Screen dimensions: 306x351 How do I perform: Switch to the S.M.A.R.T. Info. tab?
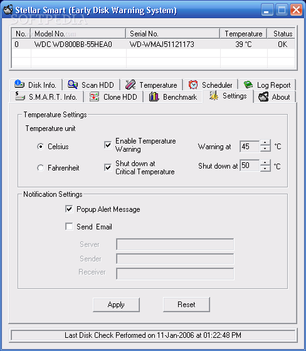tap(46, 97)
